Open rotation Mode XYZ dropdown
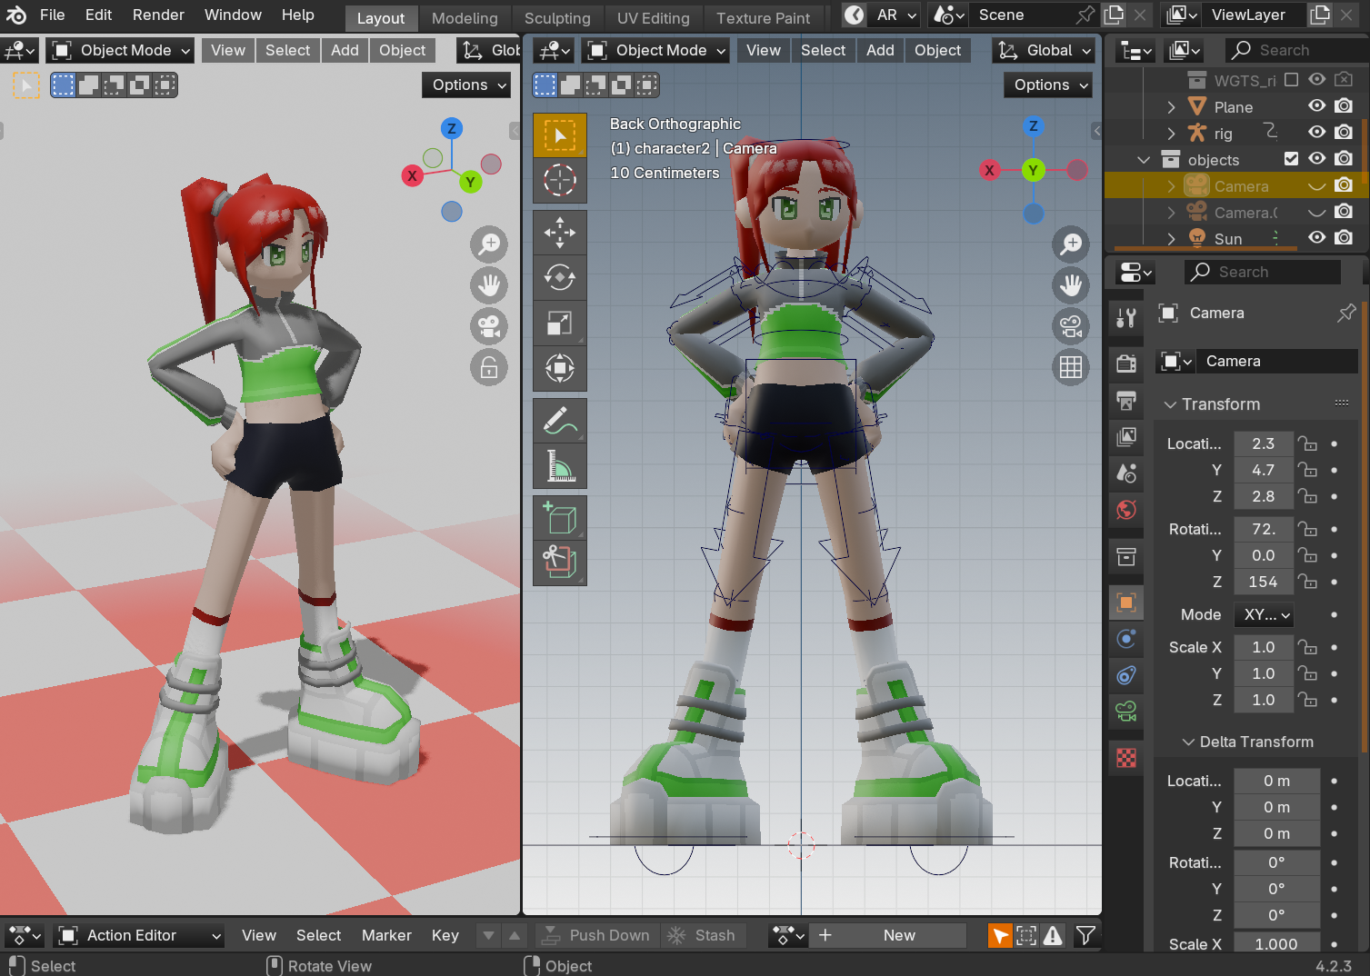The width and height of the screenshot is (1370, 976). [x=1264, y=615]
